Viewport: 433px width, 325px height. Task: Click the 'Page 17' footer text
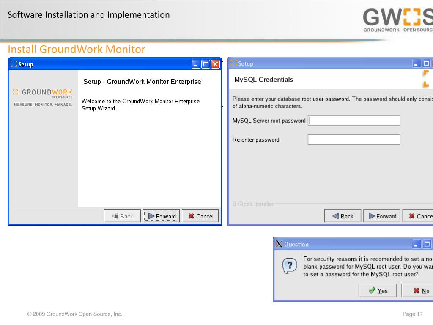click(413, 314)
